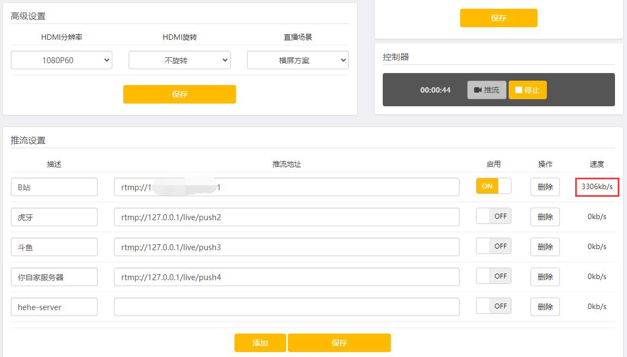Click the push2 stream address field
Screen dimensions: 627x357
tap(287, 217)
